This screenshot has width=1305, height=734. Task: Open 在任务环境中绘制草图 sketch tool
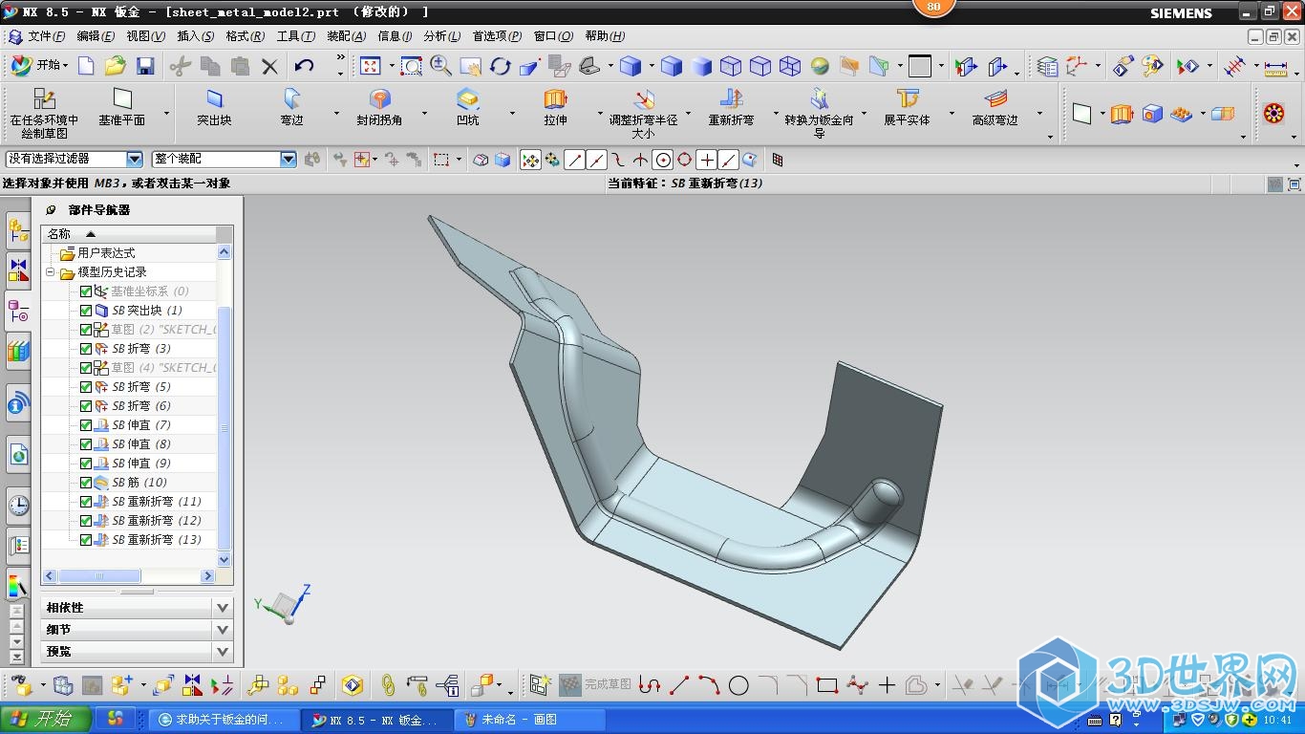[x=44, y=113]
